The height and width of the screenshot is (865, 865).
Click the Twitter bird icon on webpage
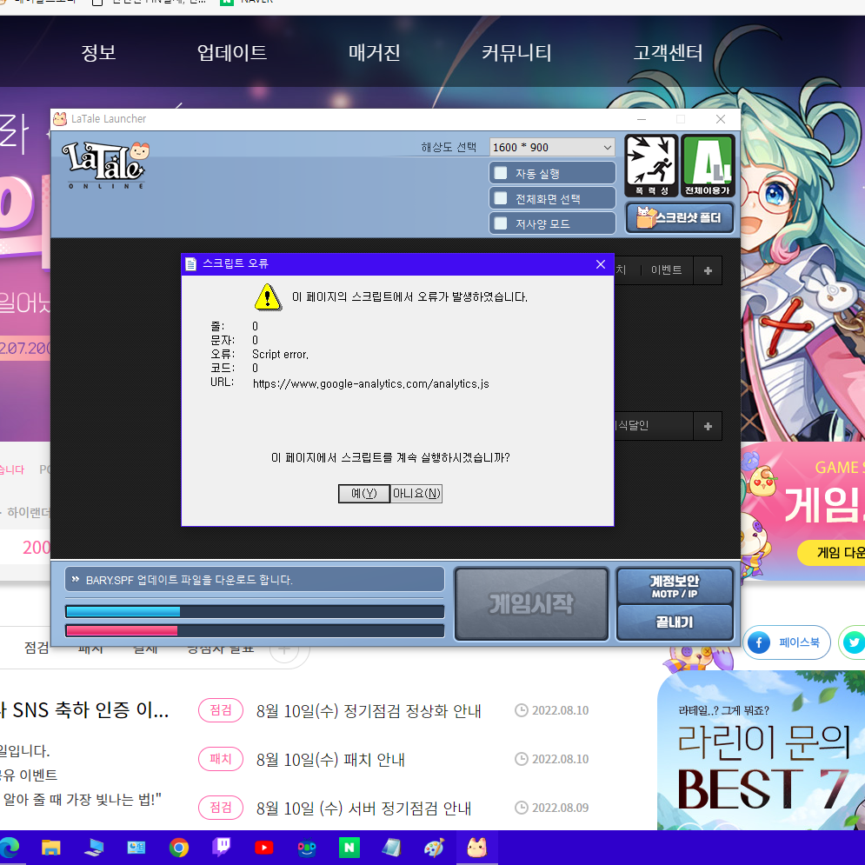(854, 642)
